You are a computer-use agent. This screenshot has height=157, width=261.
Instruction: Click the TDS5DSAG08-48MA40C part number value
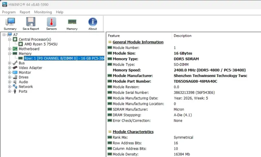coord(195,81)
